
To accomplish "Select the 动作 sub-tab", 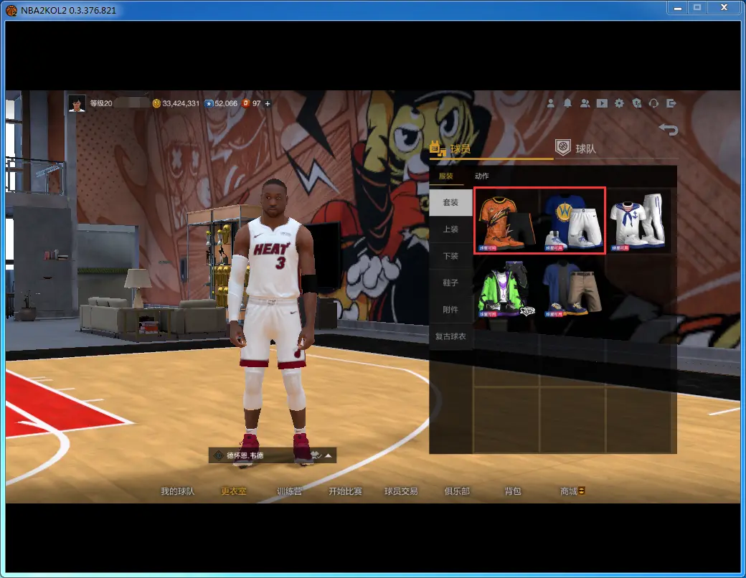I will (481, 176).
